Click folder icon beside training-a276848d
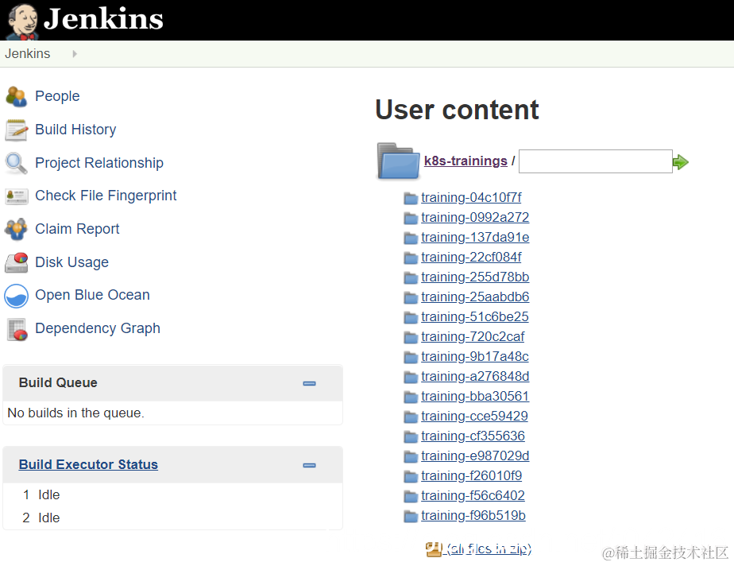The height and width of the screenshot is (566, 734). tap(411, 377)
